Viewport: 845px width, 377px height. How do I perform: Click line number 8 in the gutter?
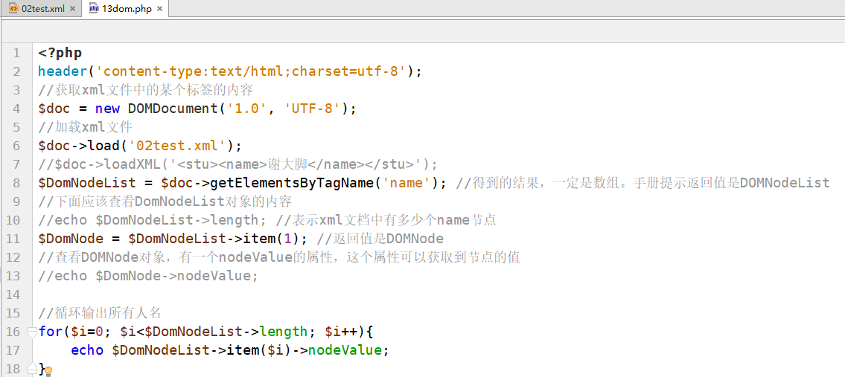point(16,183)
